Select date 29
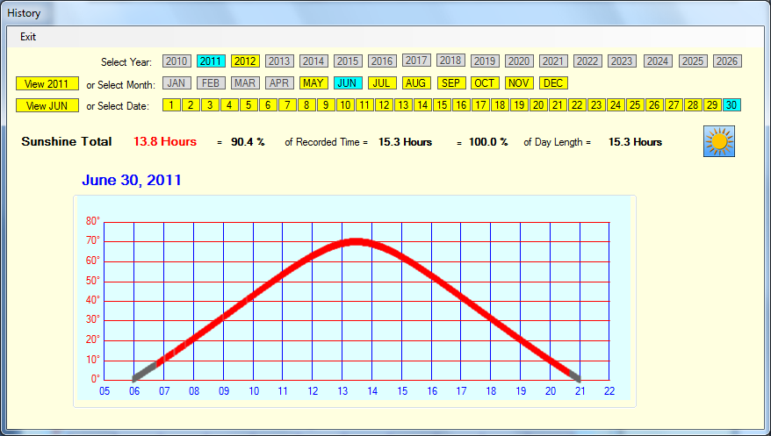 tap(712, 105)
